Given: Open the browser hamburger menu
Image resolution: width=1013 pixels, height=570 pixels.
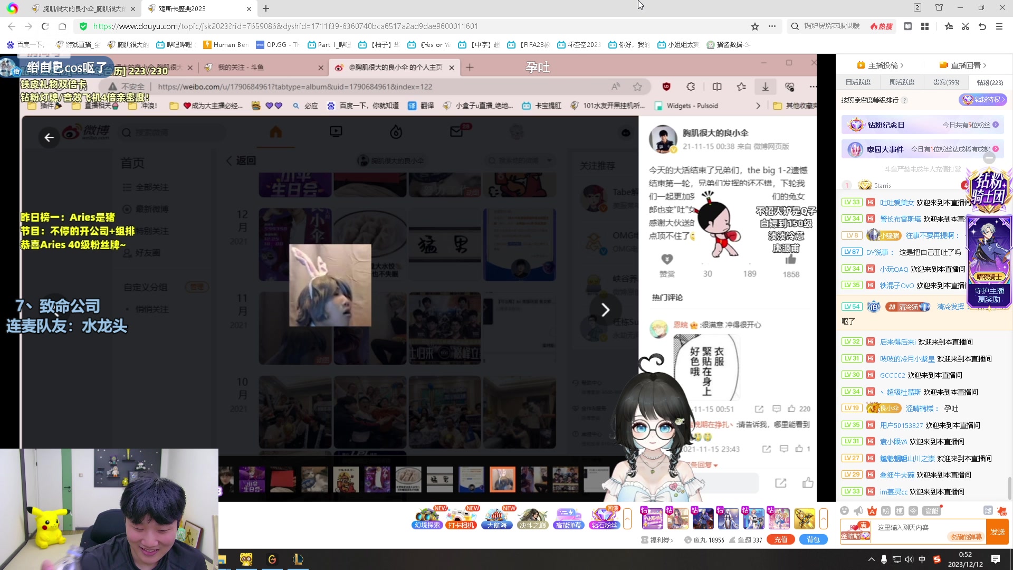Looking at the screenshot, I should pos(999,26).
